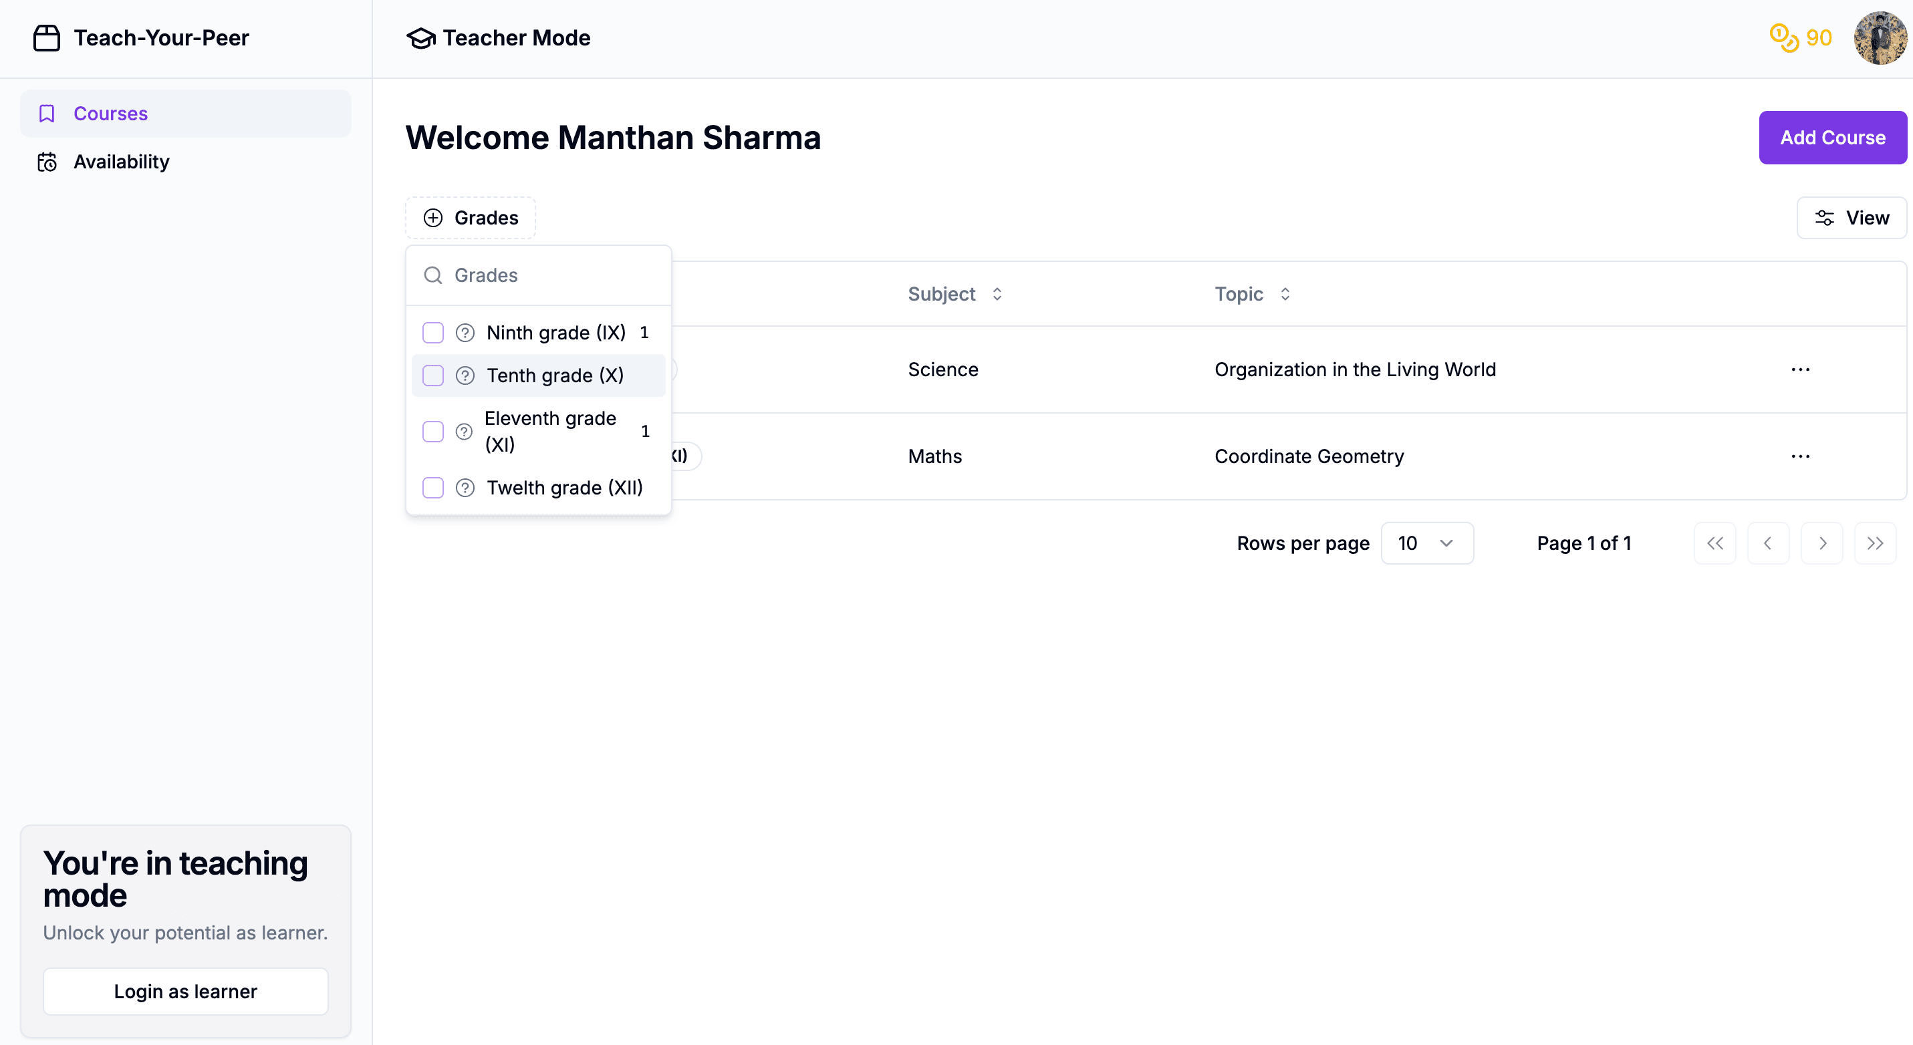Open the three-dot menu for Maths row
This screenshot has height=1045, width=1913.
tap(1800, 456)
